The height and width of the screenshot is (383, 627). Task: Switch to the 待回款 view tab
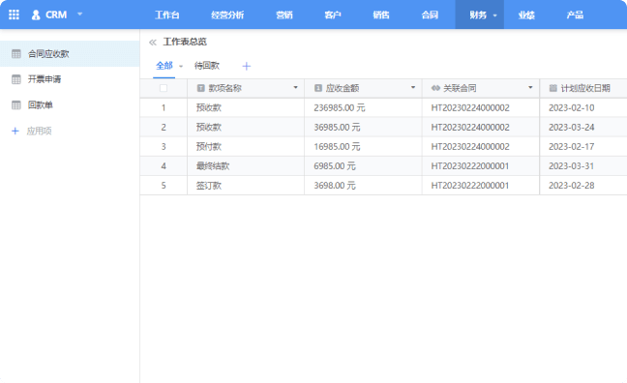coord(207,66)
